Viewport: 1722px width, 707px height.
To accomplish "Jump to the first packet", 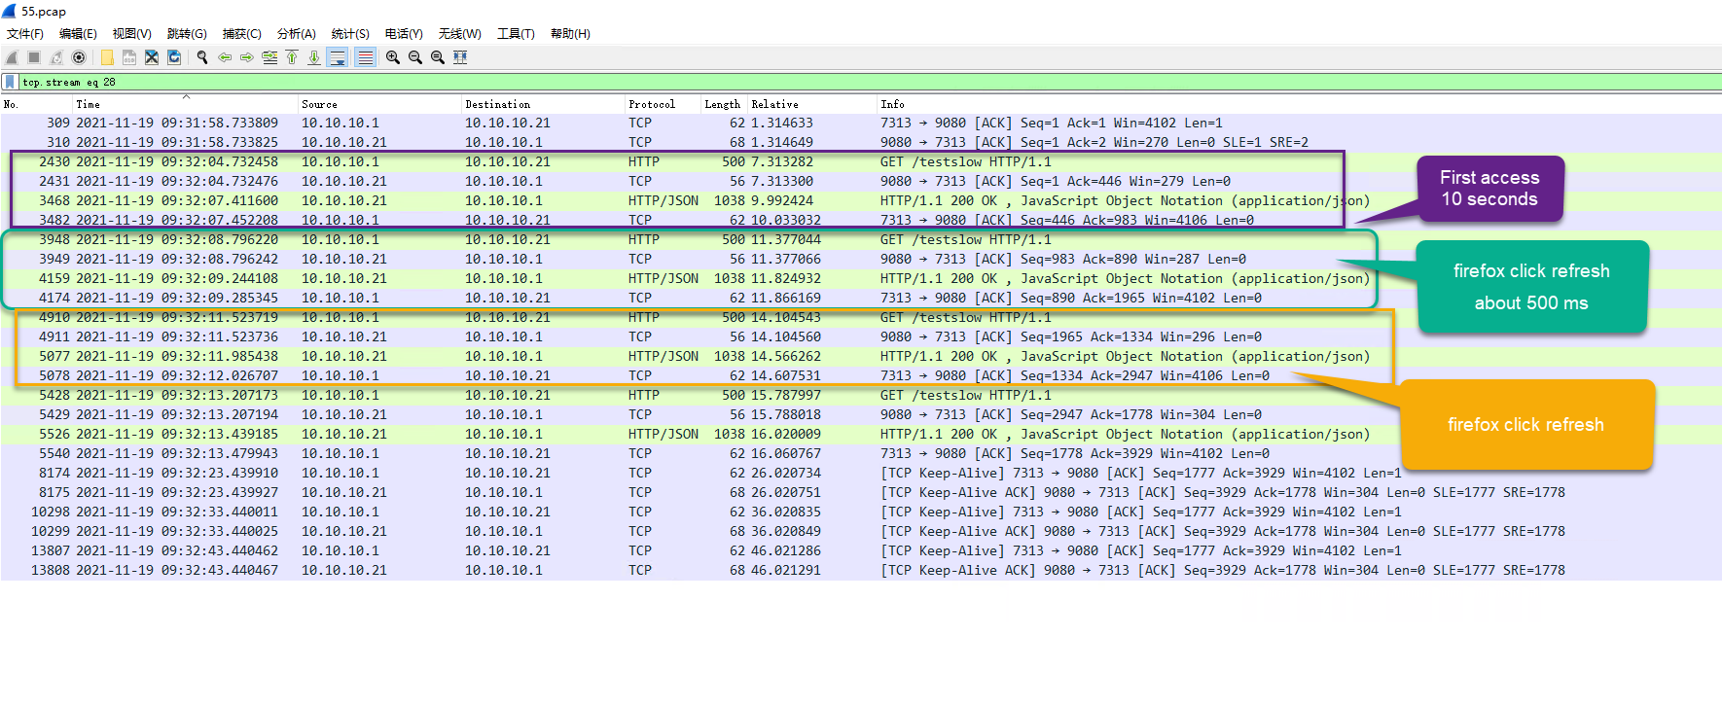I will 292,57.
